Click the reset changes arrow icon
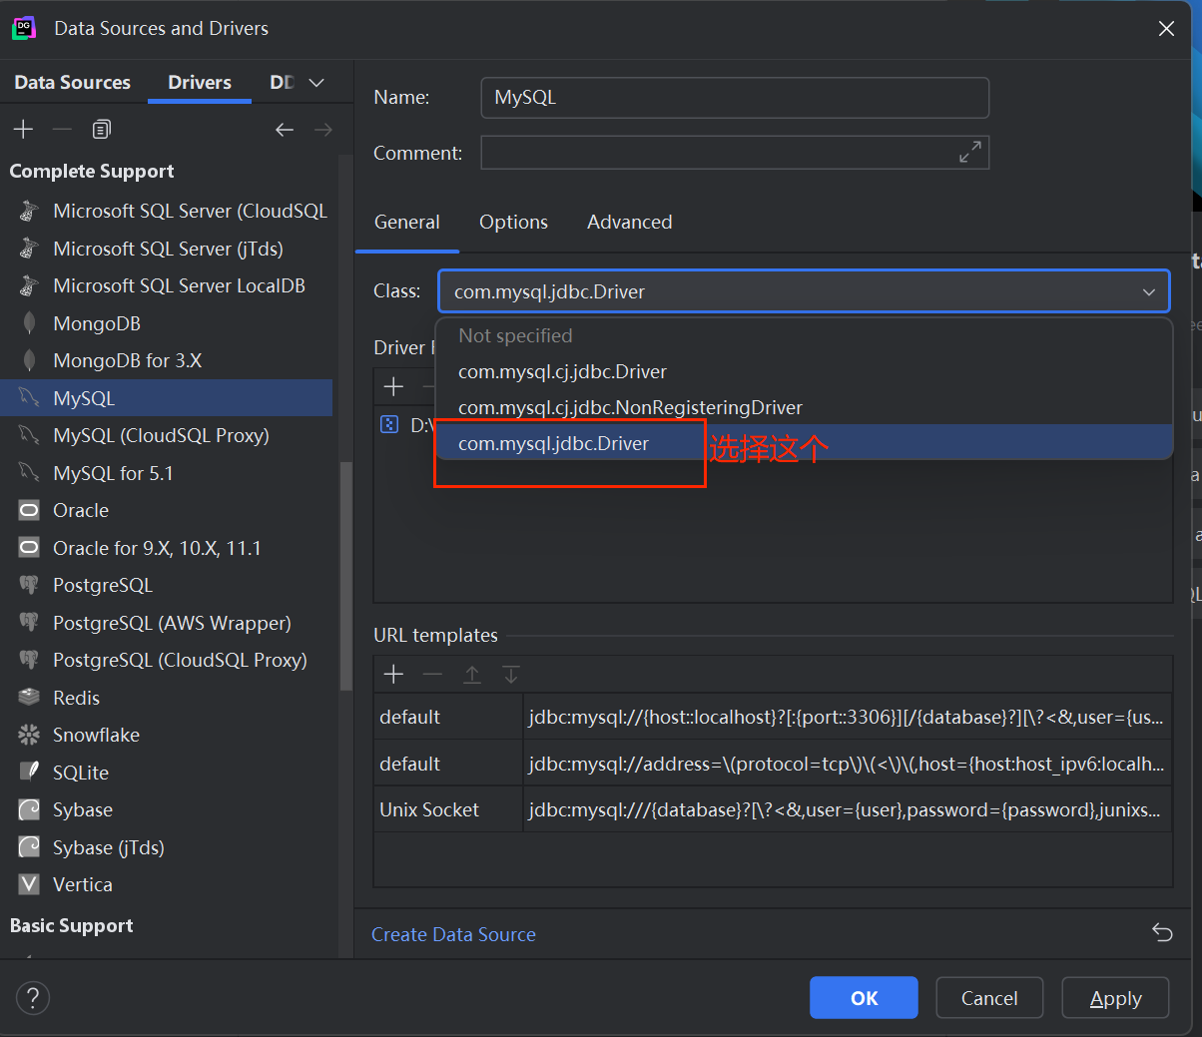This screenshot has height=1037, width=1202. pyautogui.click(x=1162, y=932)
